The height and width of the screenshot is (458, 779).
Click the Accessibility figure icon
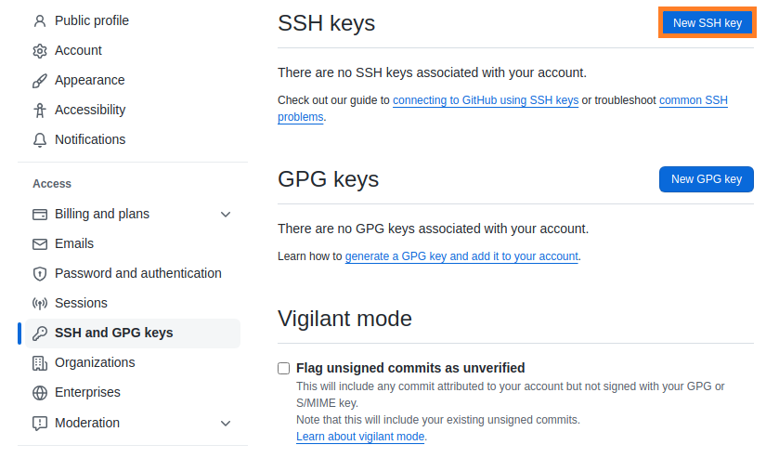pos(39,110)
